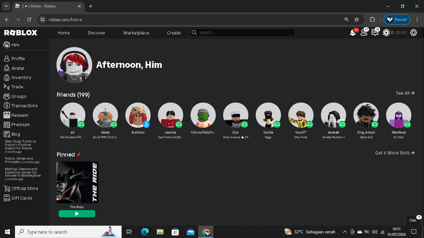
Task: Open Mail app from taskbar
Action: [x=191, y=232]
